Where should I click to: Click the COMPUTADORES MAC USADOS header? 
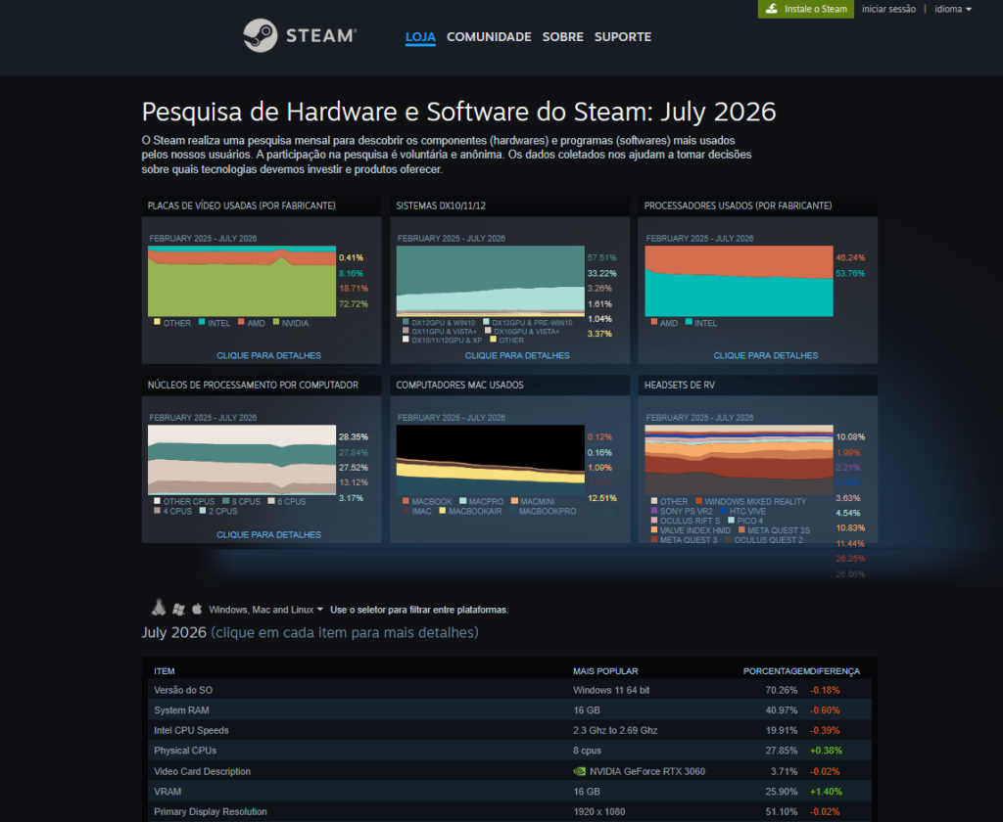pos(459,385)
